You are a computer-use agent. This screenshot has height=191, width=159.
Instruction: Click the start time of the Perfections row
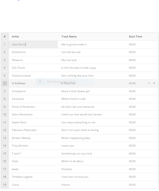tap(132, 52)
